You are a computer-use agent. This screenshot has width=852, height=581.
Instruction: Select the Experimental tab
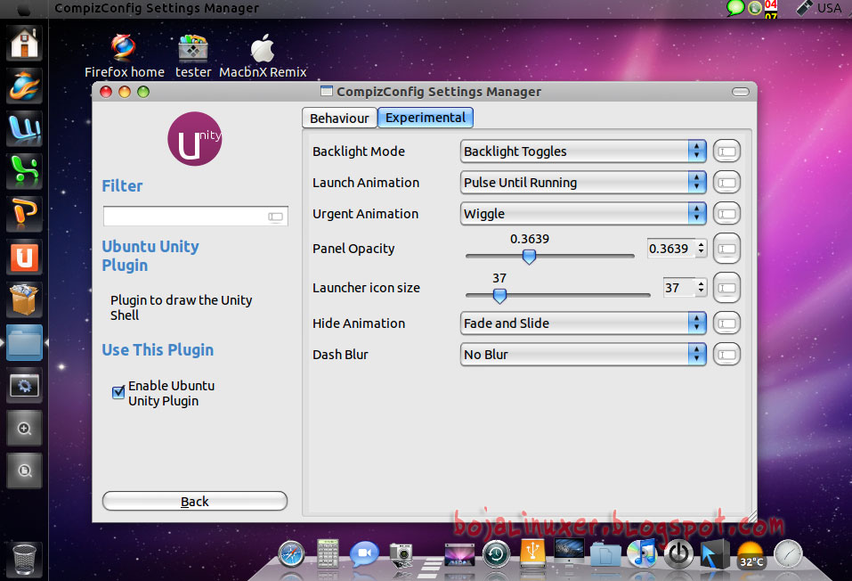click(x=426, y=118)
